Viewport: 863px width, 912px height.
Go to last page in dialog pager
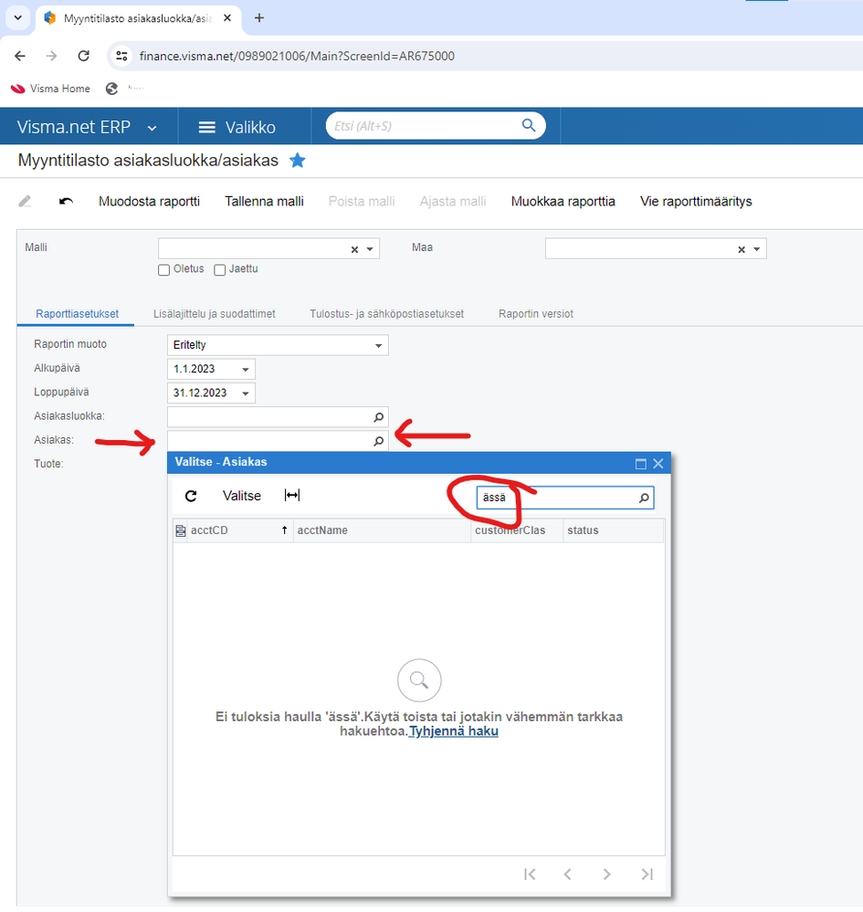(x=647, y=875)
